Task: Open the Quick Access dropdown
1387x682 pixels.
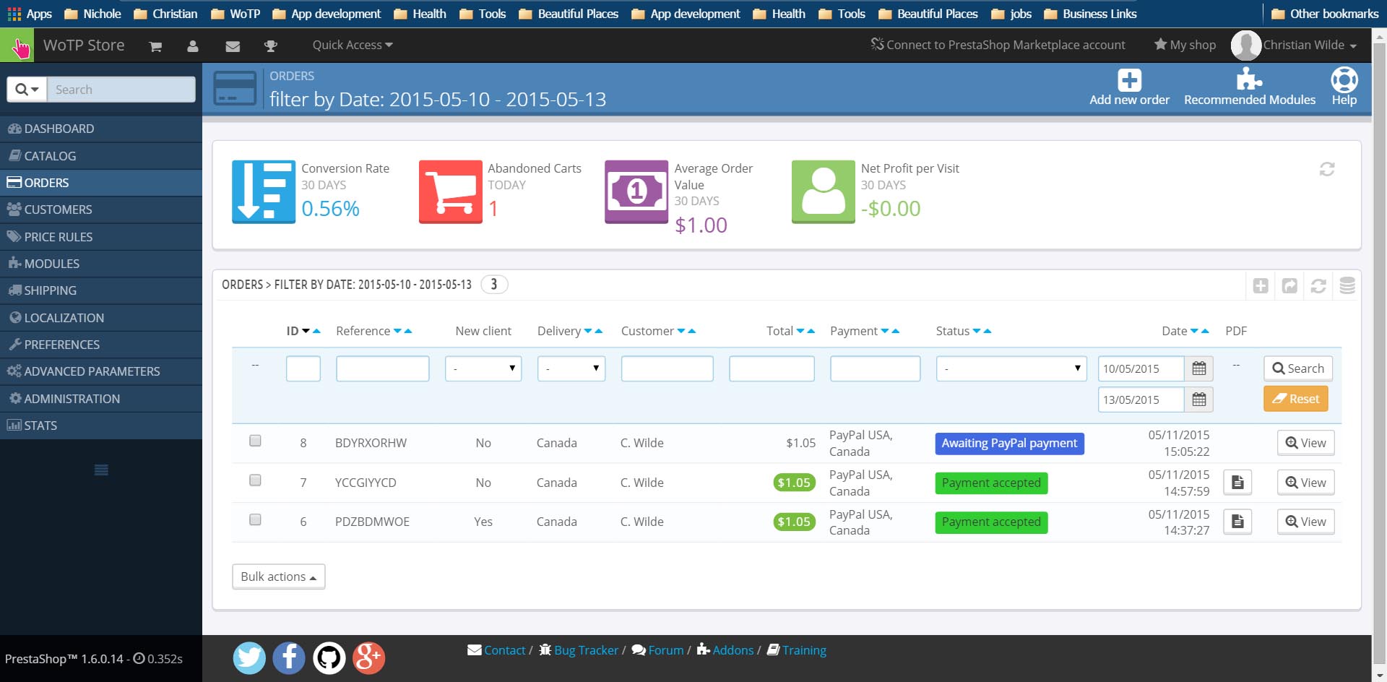Action: pyautogui.click(x=353, y=45)
